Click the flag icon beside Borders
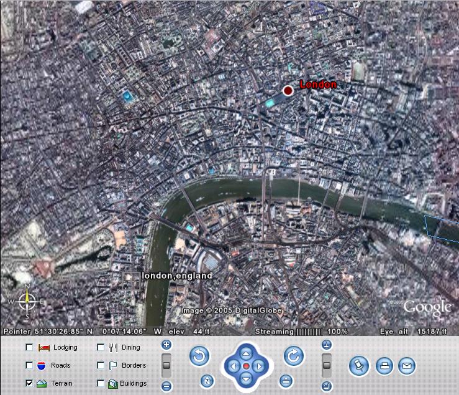 (112, 365)
